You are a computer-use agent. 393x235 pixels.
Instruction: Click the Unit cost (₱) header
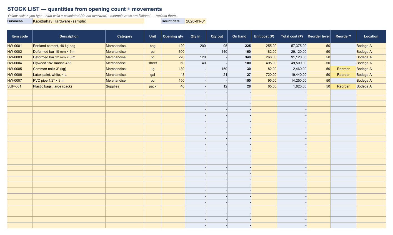point(264,36)
